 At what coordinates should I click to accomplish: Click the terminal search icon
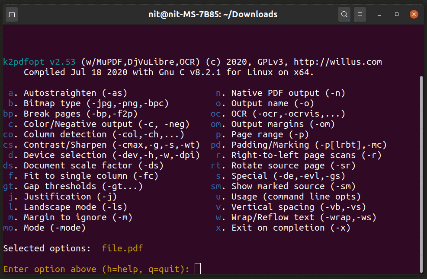[x=344, y=14]
